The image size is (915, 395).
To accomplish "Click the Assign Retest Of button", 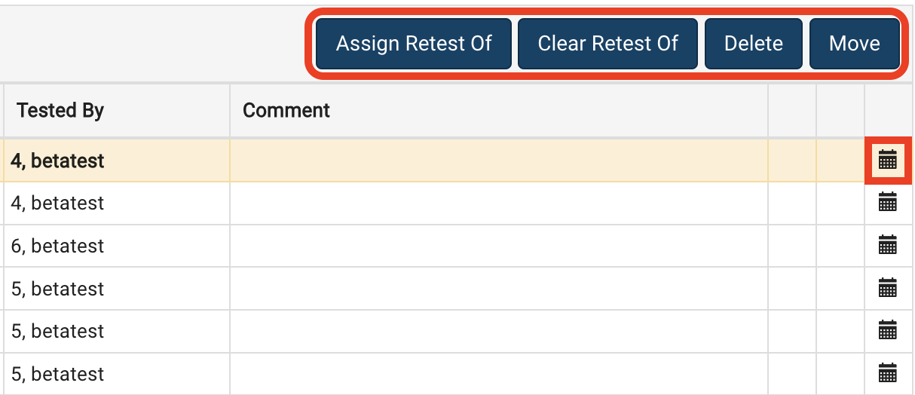I will click(414, 44).
